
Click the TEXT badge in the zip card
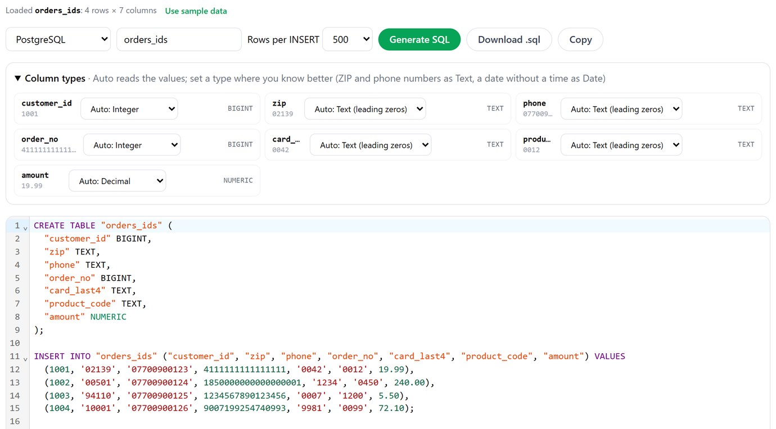[x=495, y=108]
